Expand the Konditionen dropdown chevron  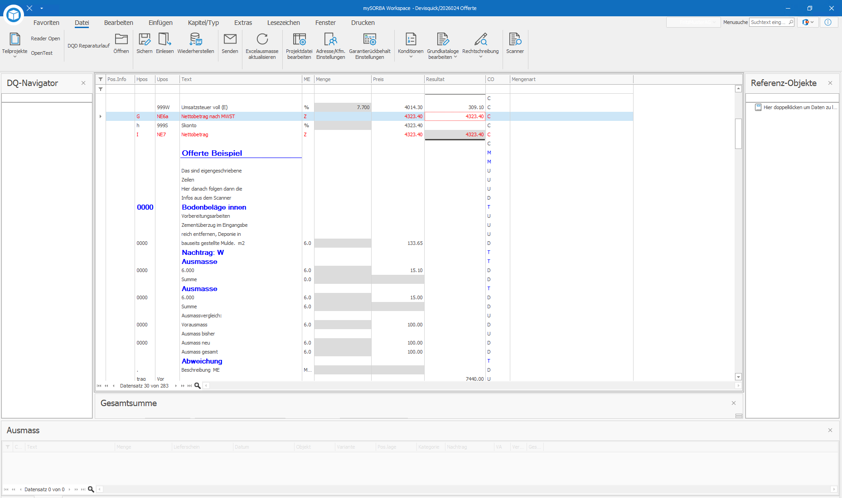[x=411, y=57]
